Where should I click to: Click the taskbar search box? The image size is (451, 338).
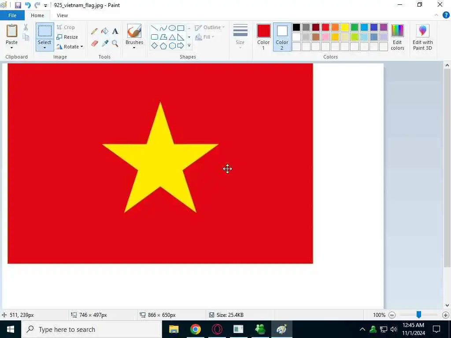(92, 329)
